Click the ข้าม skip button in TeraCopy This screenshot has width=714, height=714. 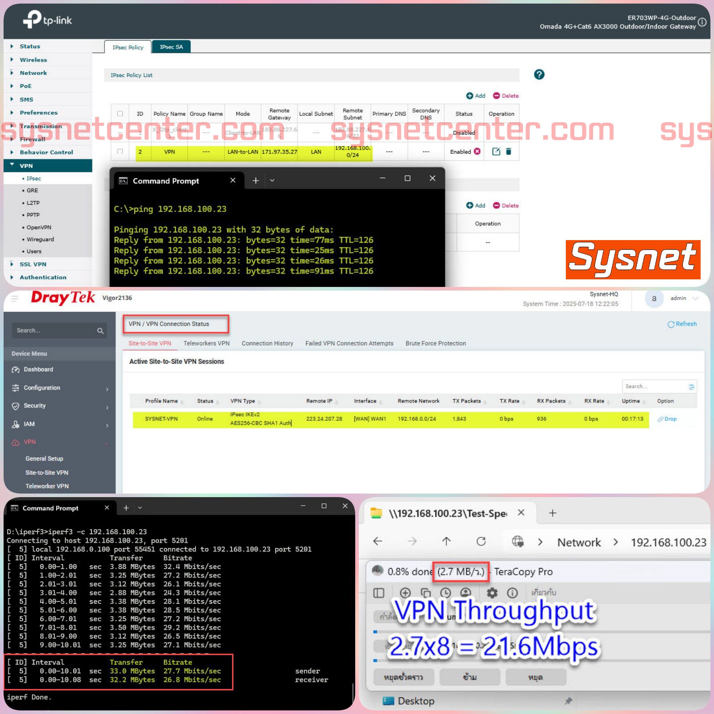(x=469, y=677)
